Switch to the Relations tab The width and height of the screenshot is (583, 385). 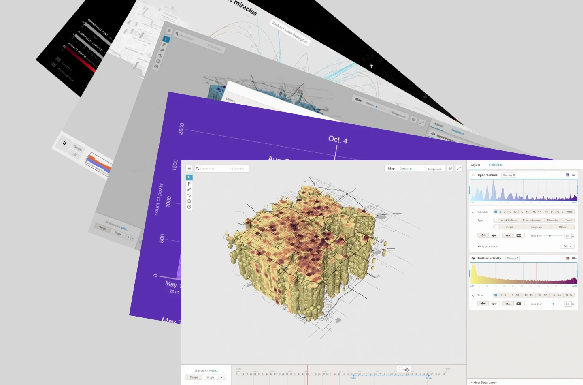coord(496,165)
